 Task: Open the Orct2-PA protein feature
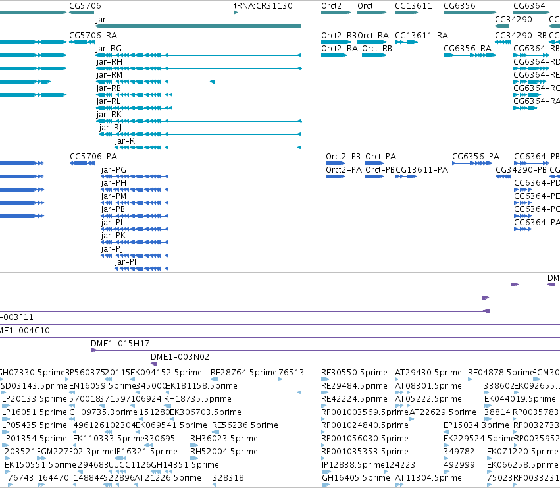(335, 176)
